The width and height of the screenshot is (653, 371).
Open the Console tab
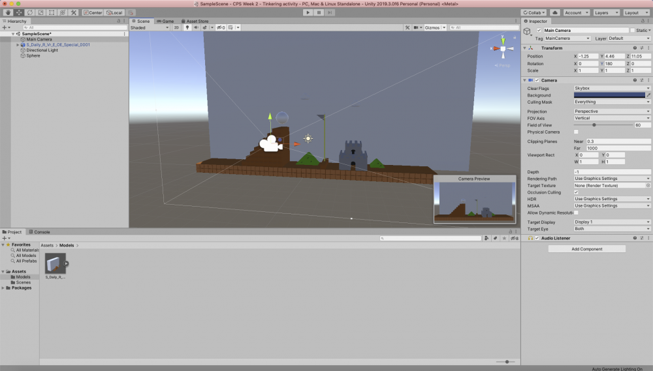40,231
